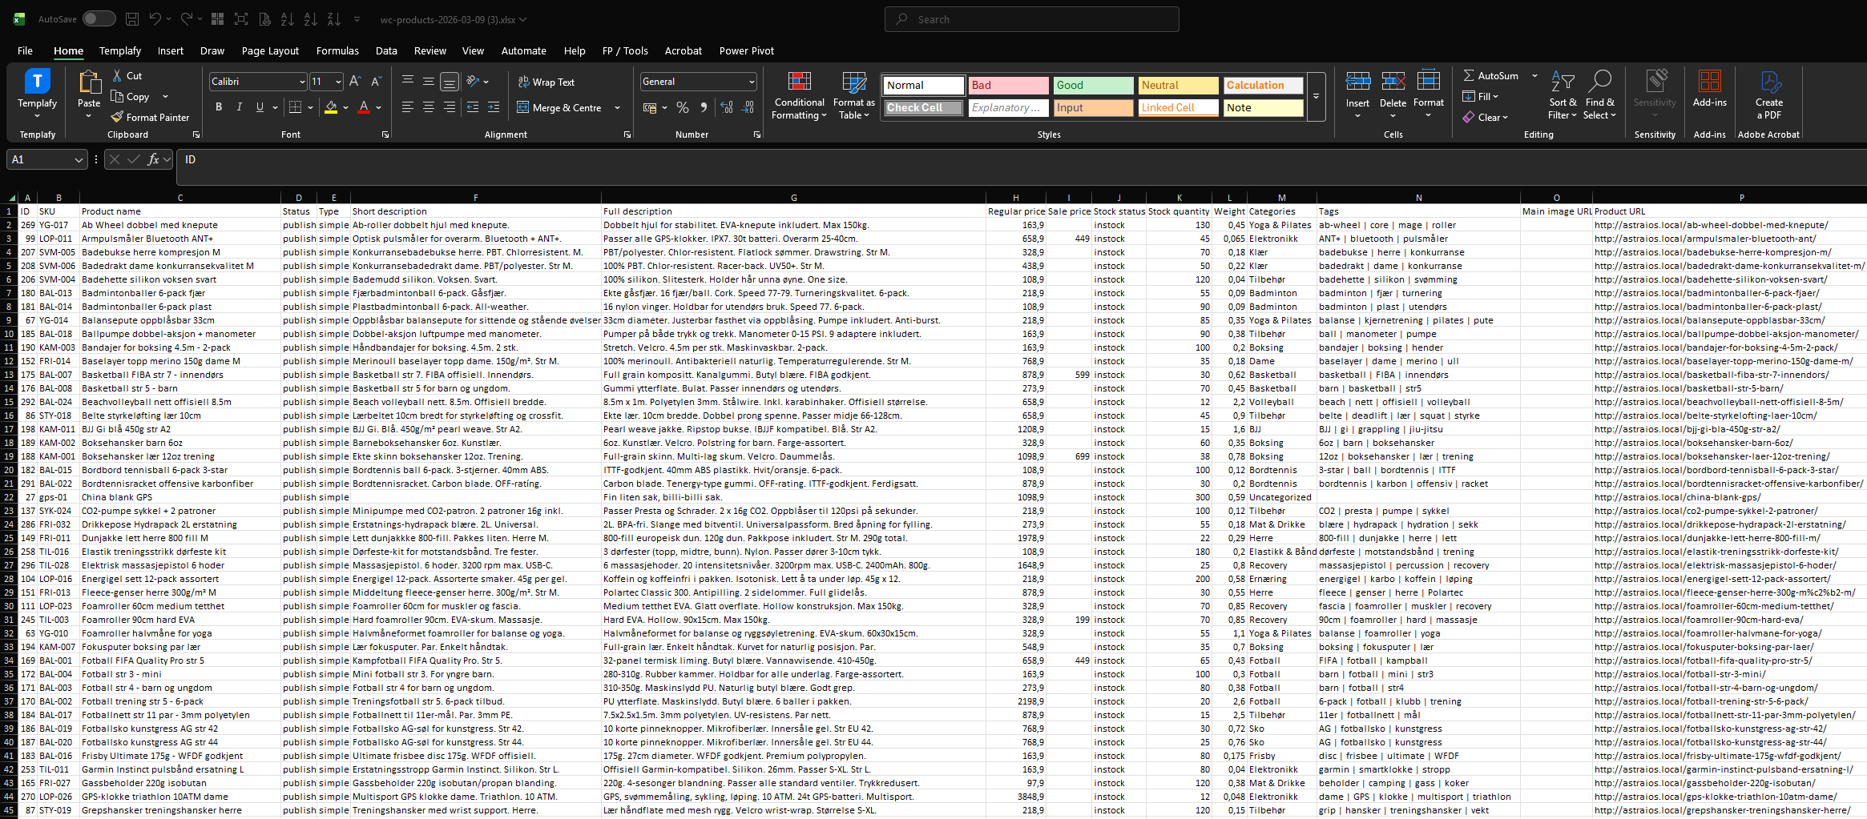
Task: Expand the cell styles gallery arrow
Action: tap(1316, 96)
